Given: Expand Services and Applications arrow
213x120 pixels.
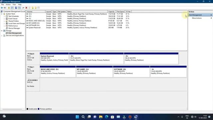Looking at the screenshot, I should [x=2, y=36].
